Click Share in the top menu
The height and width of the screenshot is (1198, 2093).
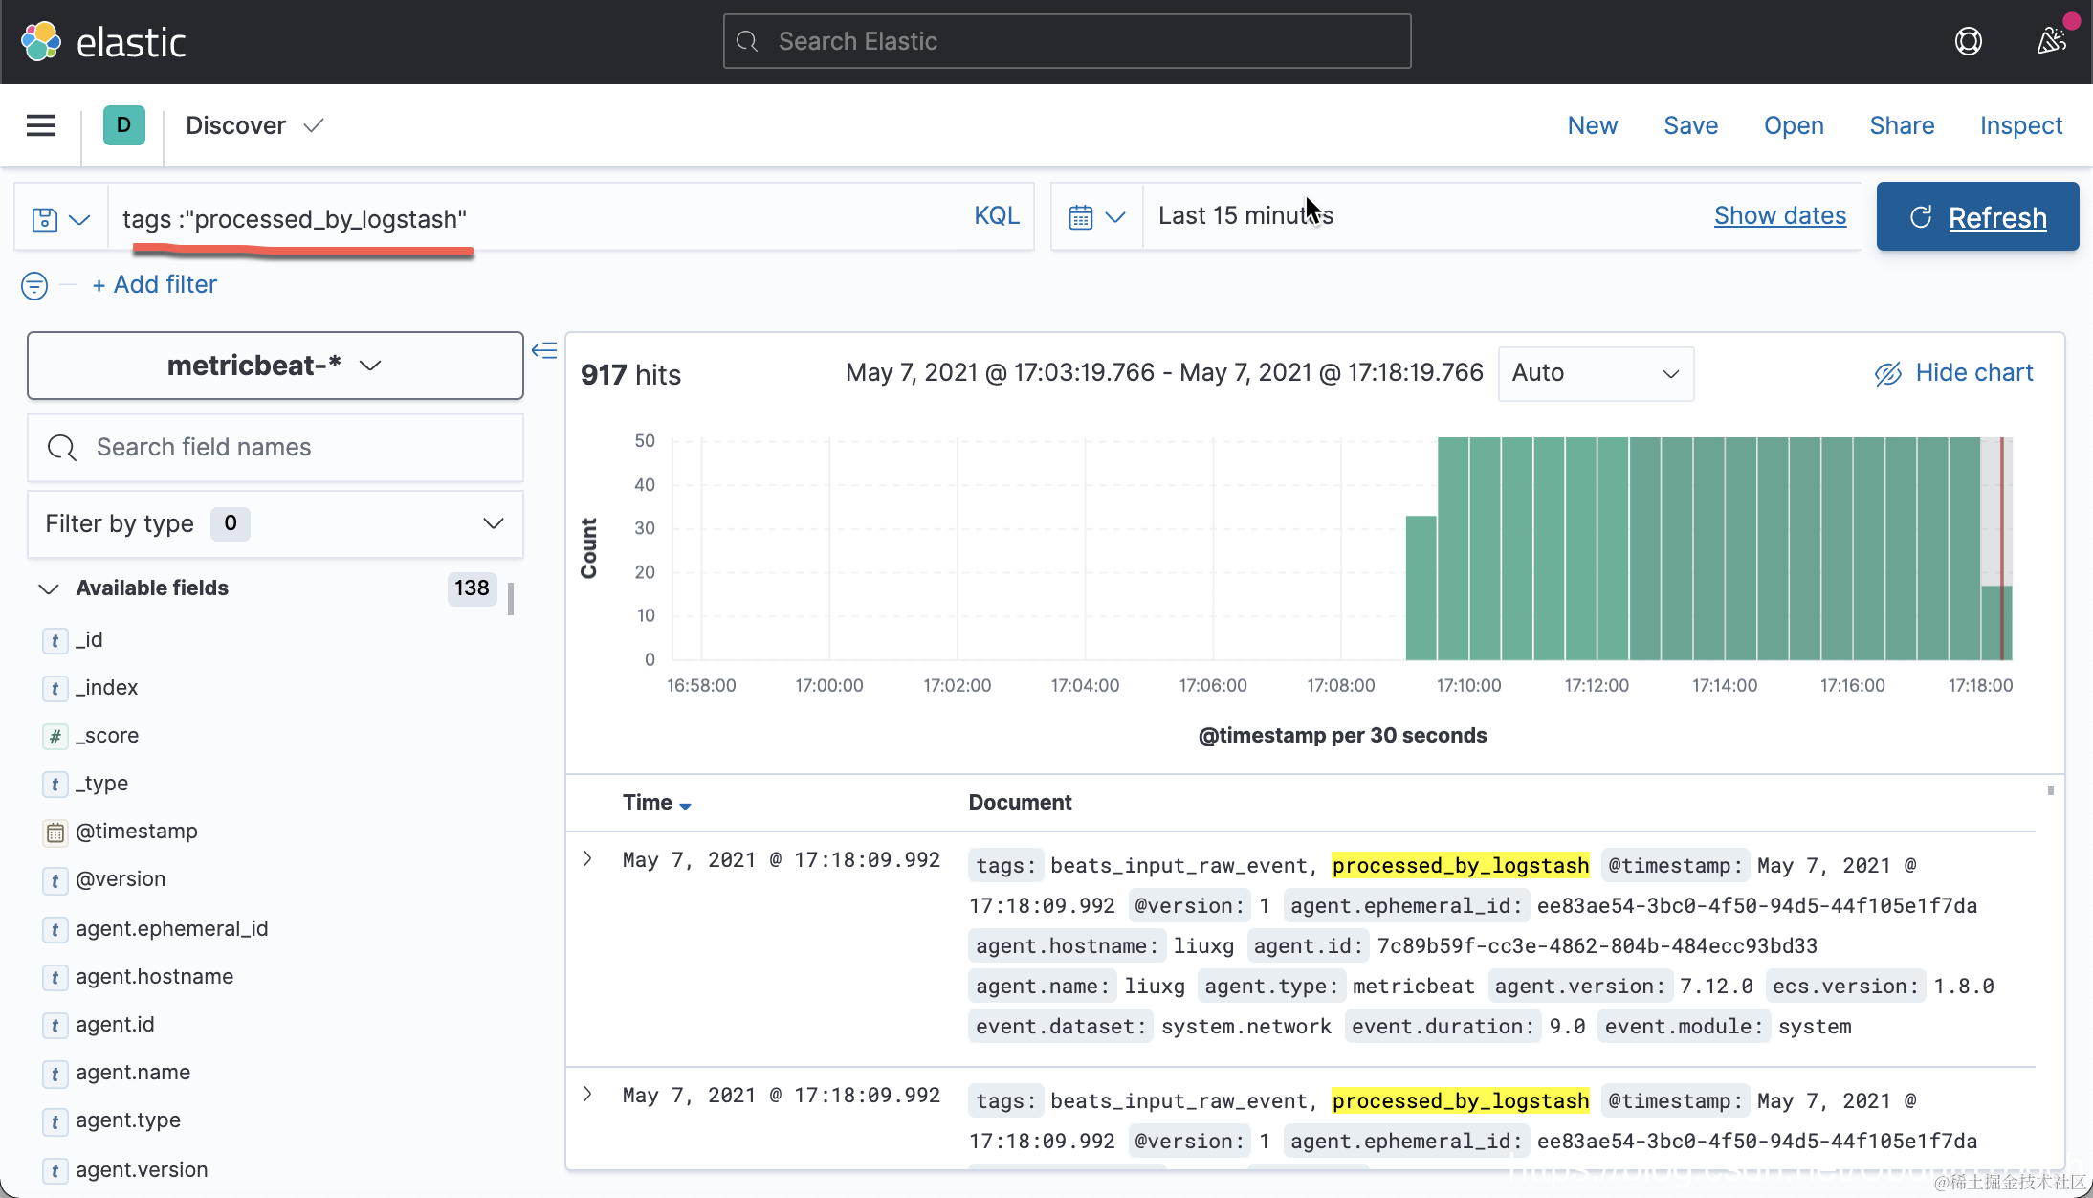coord(1901,125)
